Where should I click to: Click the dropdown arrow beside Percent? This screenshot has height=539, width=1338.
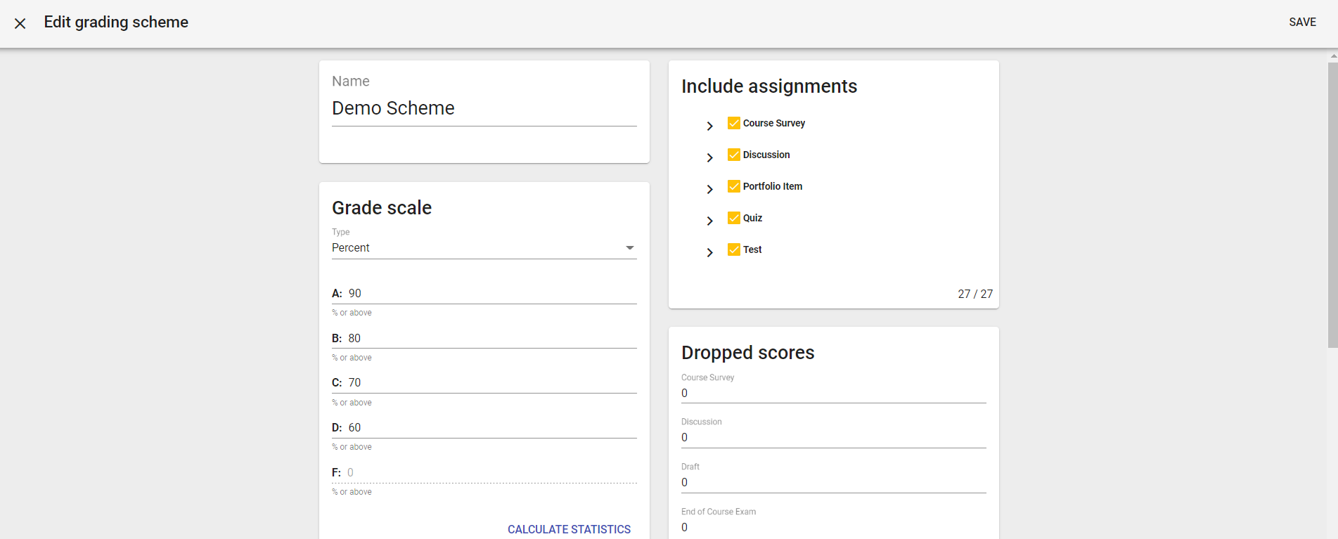(x=630, y=248)
